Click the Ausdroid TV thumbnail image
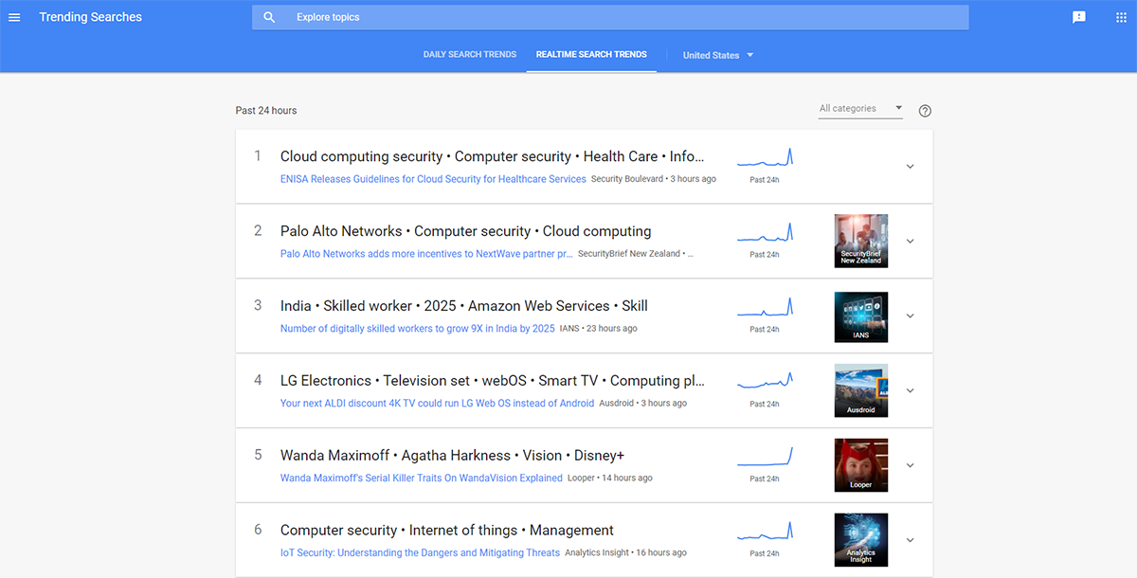1137x578 pixels. (x=860, y=389)
